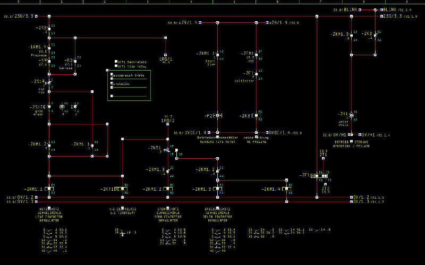
Task: Click the -P2 operating hours meter symbol
Action: click(217, 115)
